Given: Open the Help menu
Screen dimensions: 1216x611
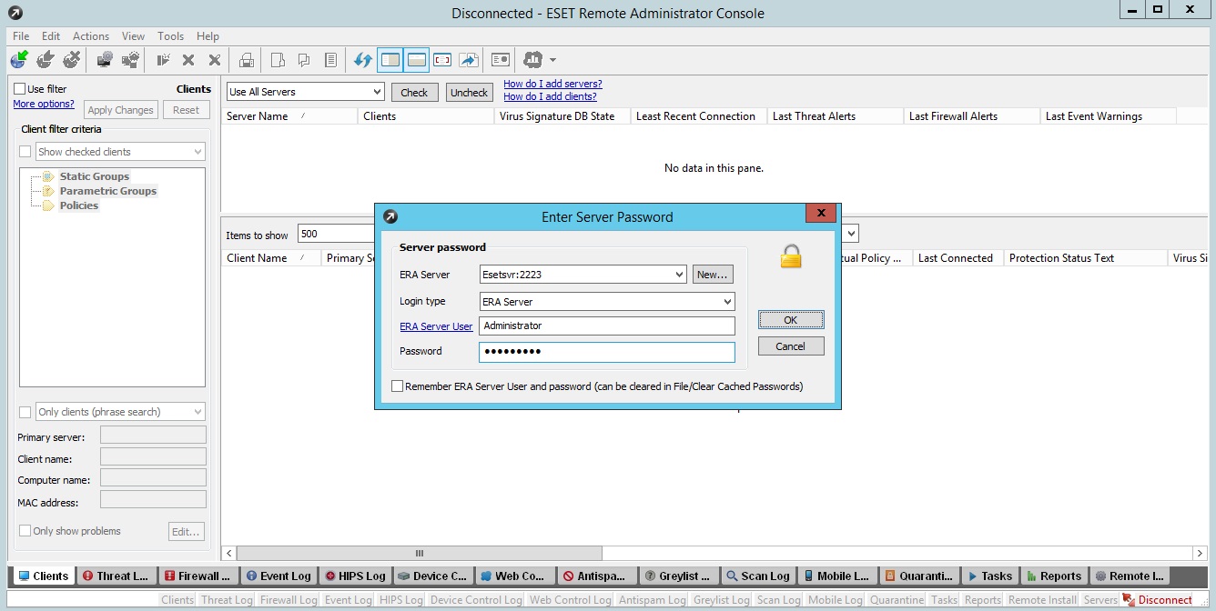Looking at the screenshot, I should click(208, 36).
